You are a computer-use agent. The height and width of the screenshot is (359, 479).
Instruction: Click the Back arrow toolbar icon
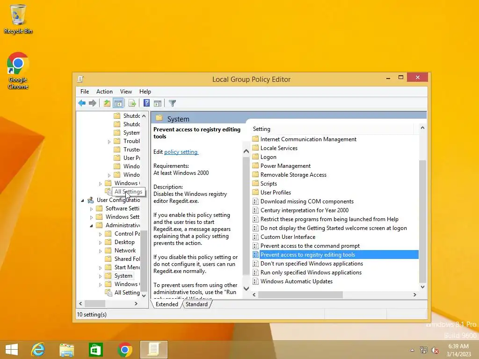(x=82, y=103)
